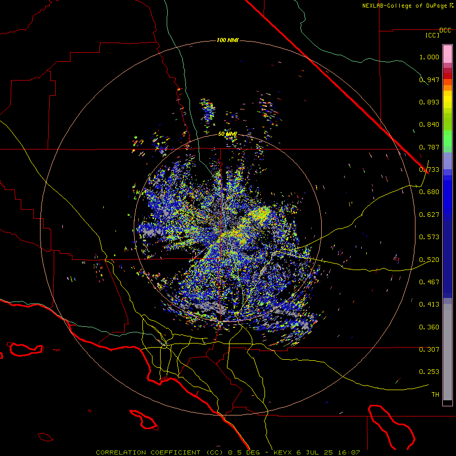The height and width of the screenshot is (456, 456).
Task: Select the 0.467 scale value
Action: point(429,282)
